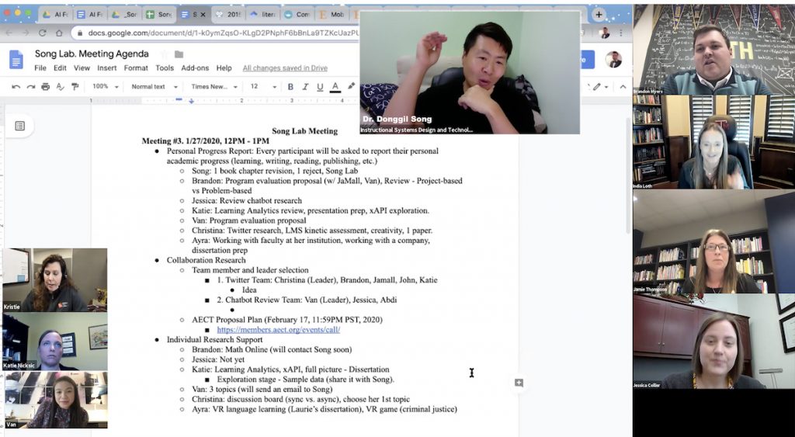
Task: Click the Redo arrow in the toolbar
Action: click(30, 87)
